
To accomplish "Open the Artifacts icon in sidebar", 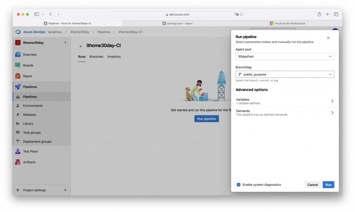I will coord(18,162).
